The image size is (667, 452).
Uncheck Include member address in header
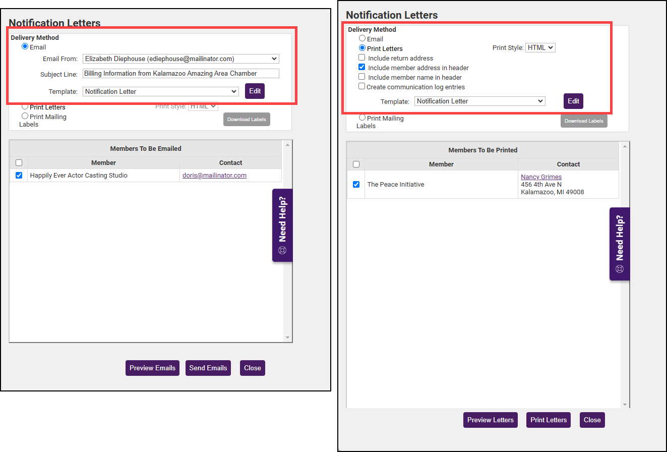[x=361, y=68]
